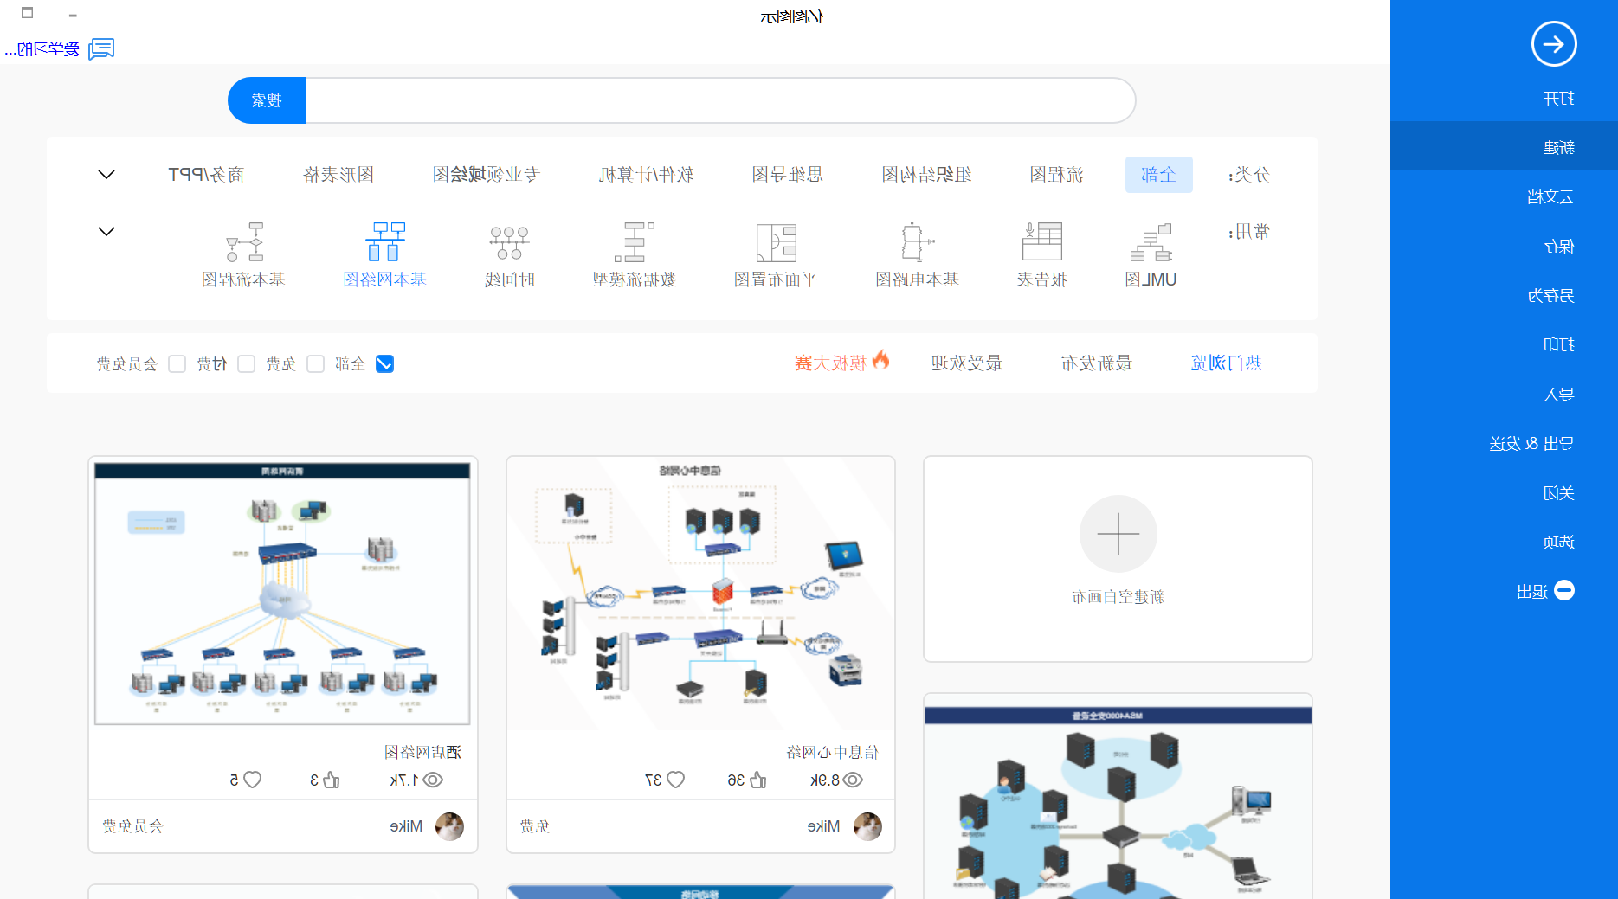Open the 云文档 sidebar menu item
Viewport: 1618px width, 899px height.
pos(1504,197)
